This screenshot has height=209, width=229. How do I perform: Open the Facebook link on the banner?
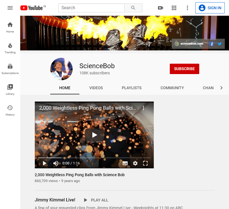(x=211, y=44)
